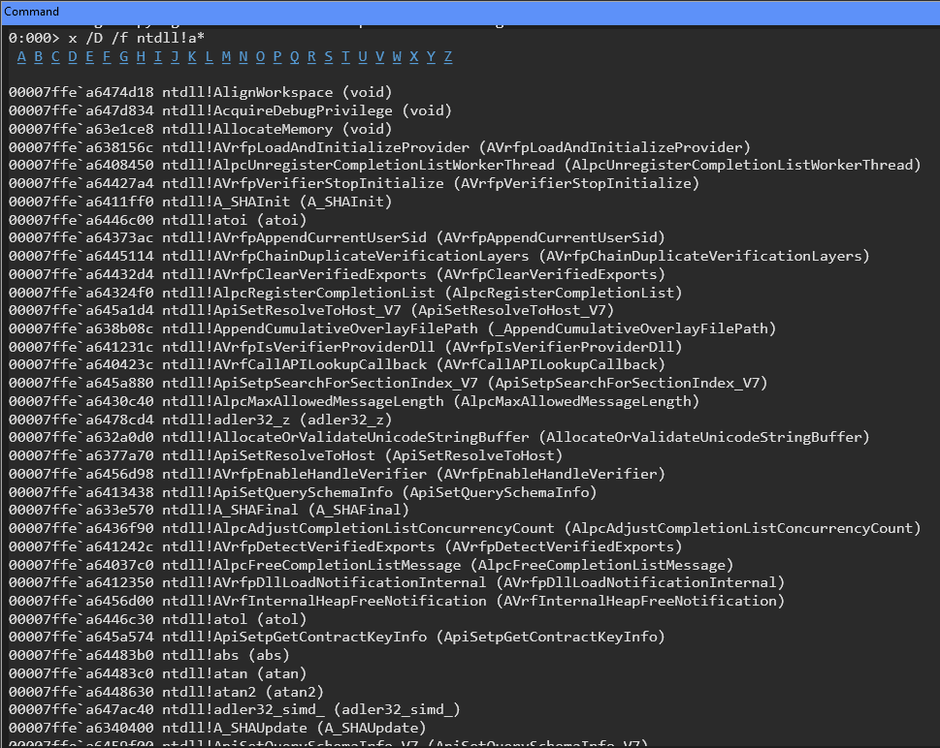Open symbols for letter V
940x748 pixels.
pos(379,56)
